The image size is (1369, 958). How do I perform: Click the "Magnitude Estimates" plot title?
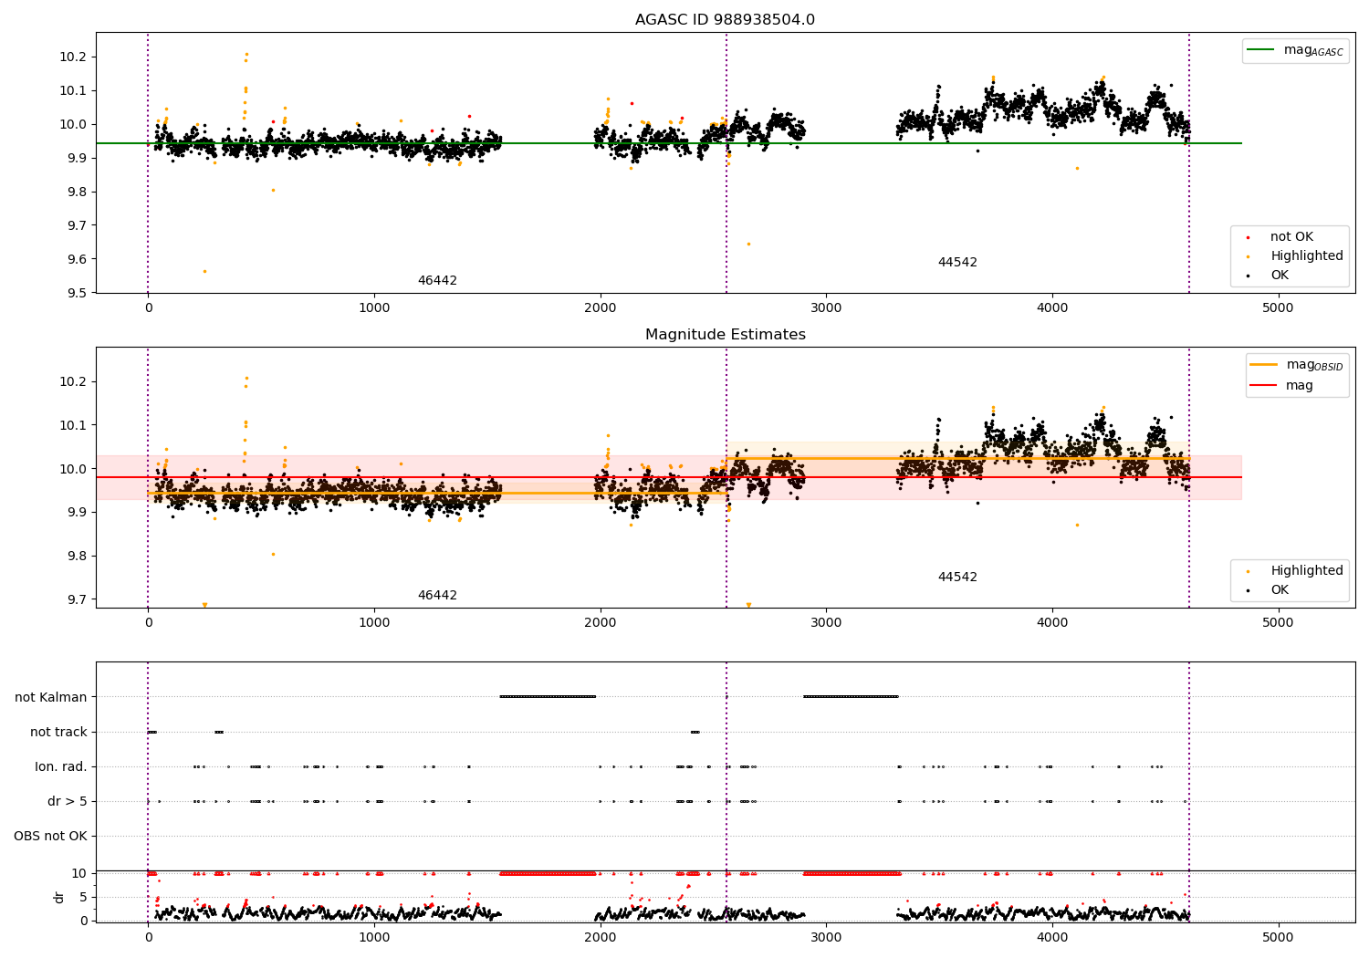point(725,335)
